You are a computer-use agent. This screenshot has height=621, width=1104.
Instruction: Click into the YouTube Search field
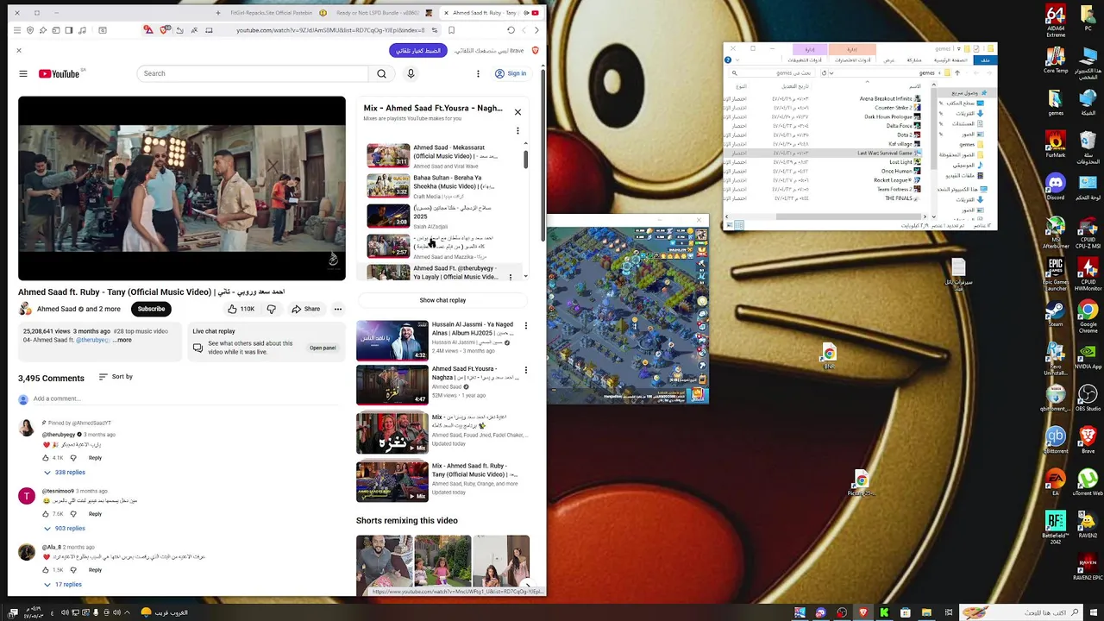point(254,73)
